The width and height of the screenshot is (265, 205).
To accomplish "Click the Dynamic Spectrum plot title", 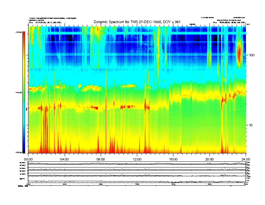I will [137, 22].
